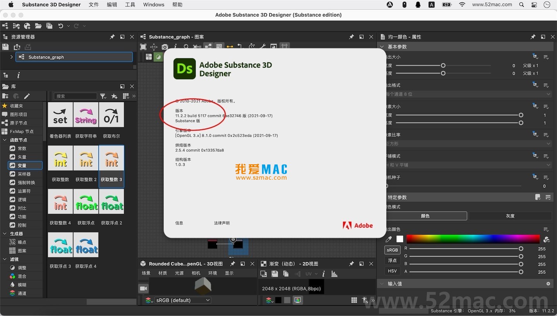Click the save floppy icon in 资源管理器

(x=5, y=47)
